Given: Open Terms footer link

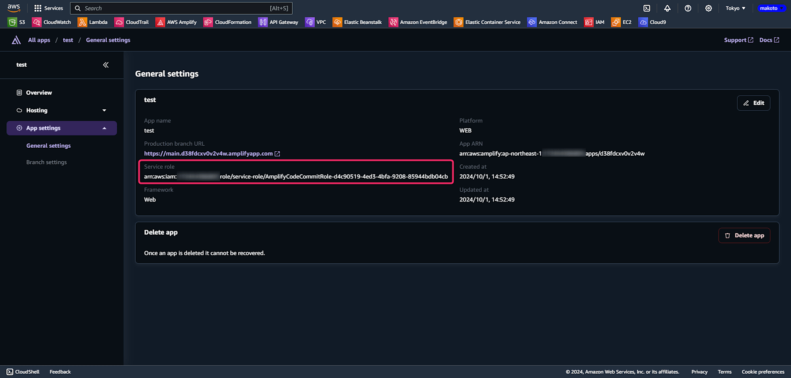Looking at the screenshot, I should click(x=725, y=372).
